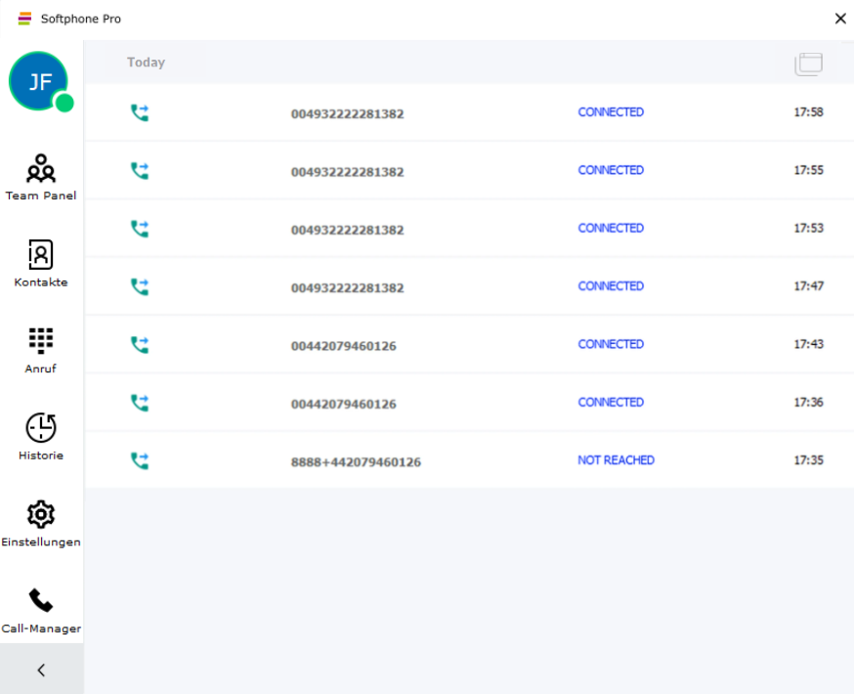Open Einstellungen gear icon

click(41, 514)
